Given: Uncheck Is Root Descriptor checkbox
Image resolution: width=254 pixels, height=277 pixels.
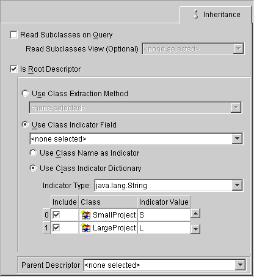Looking at the screenshot, I should (x=13, y=69).
